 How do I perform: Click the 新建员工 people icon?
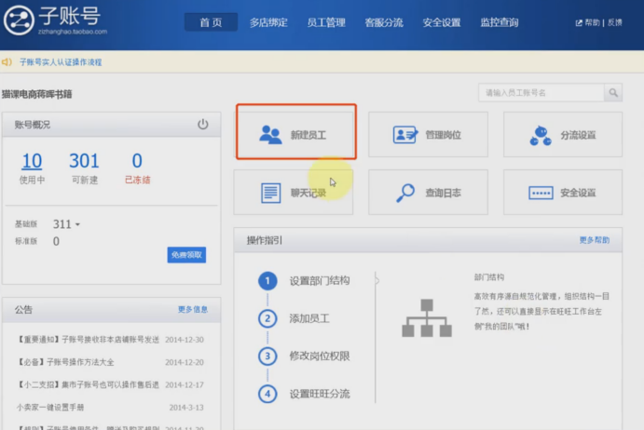270,135
